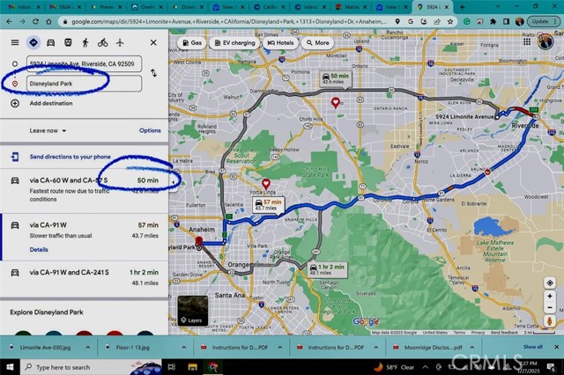This screenshot has height=375, width=564.
Task: Go forward in browser
Action: tap(22, 21)
